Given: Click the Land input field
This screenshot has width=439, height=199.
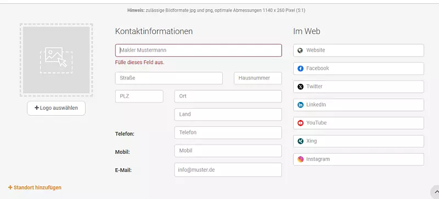Looking at the screenshot, I should [x=228, y=115].
